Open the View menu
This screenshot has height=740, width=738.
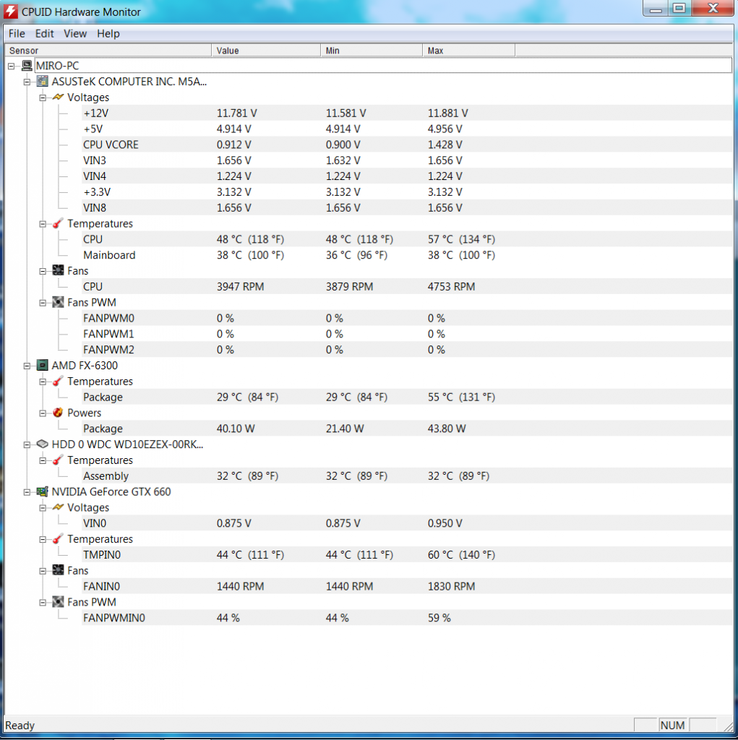pos(75,33)
